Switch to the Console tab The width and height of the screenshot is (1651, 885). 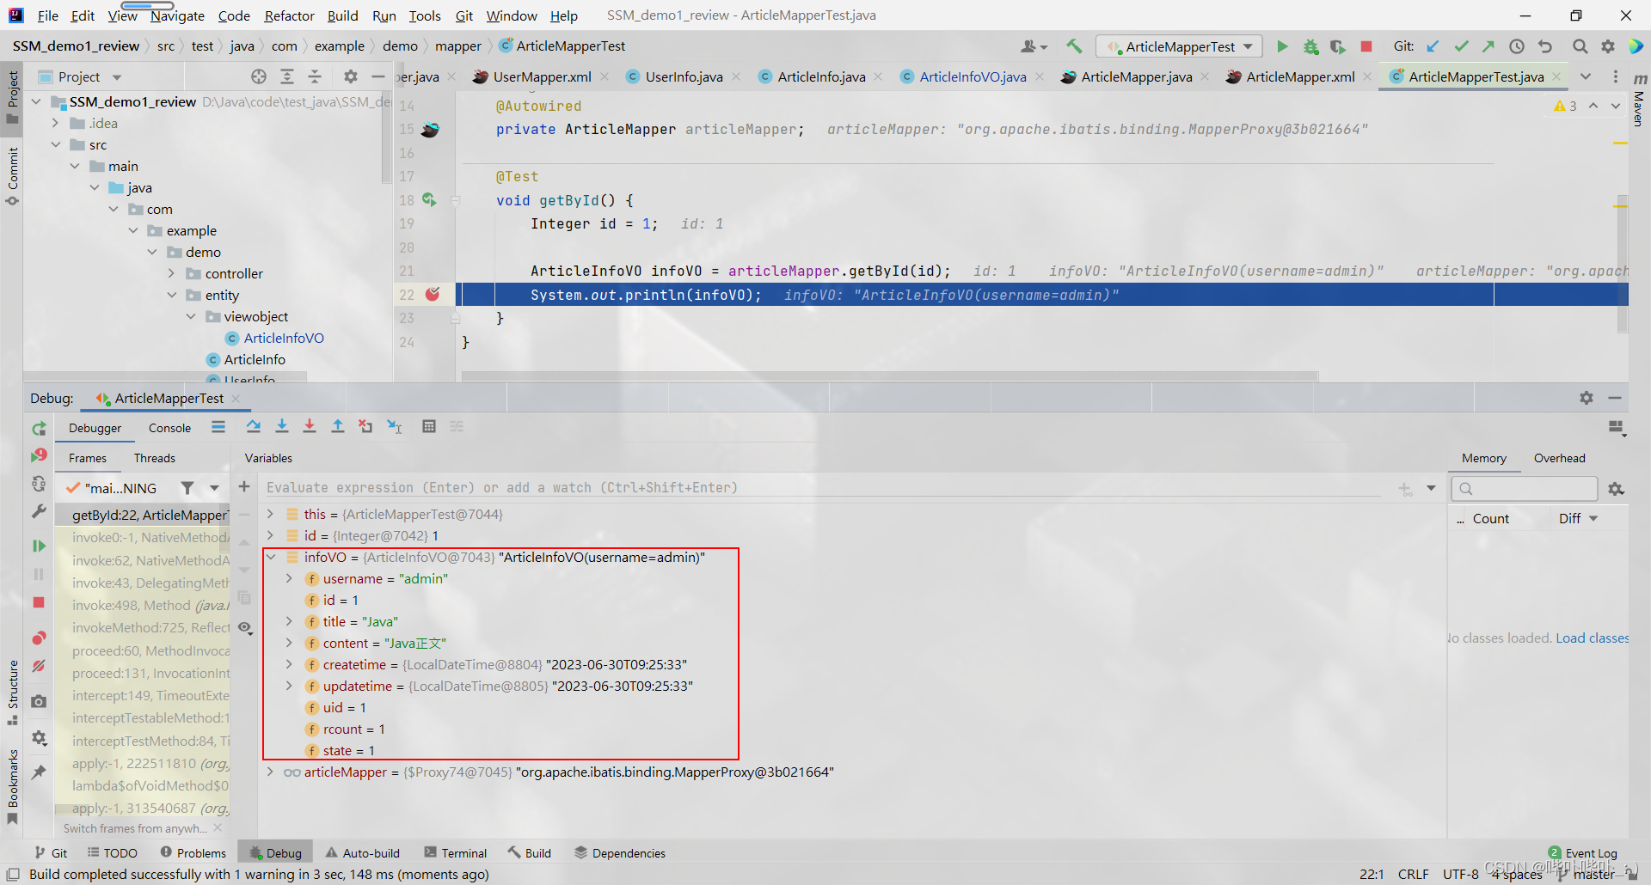[169, 428]
